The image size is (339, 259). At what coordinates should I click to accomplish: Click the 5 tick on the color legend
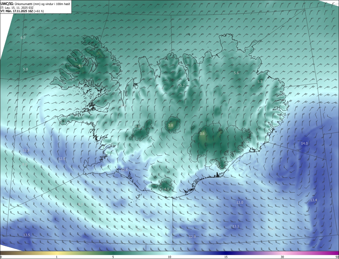click(x=113, y=257)
